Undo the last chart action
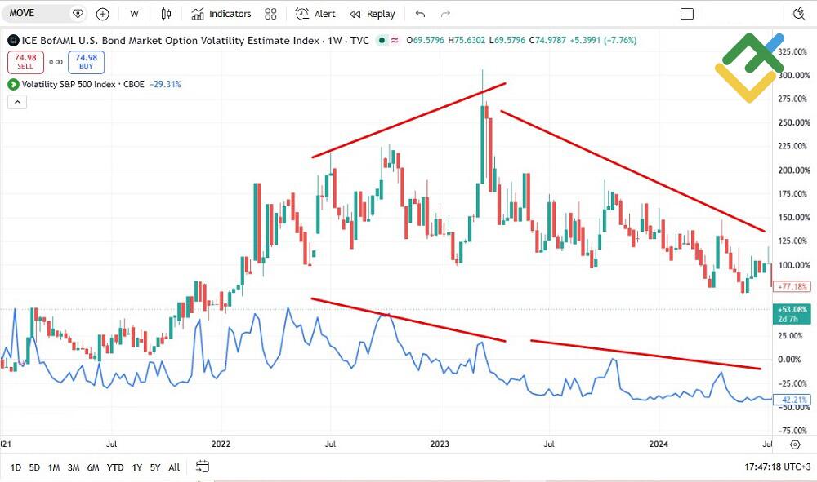817x482 pixels. pos(420,14)
